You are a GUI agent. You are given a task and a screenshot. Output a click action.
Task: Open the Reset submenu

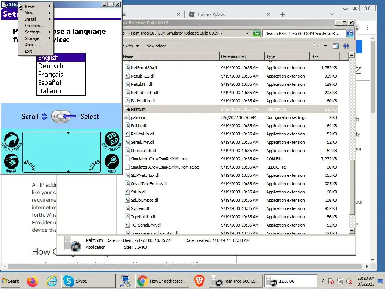point(36,6)
